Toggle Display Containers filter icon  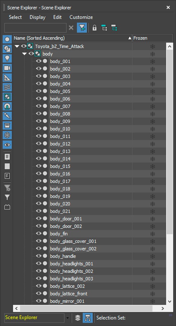tap(7, 125)
